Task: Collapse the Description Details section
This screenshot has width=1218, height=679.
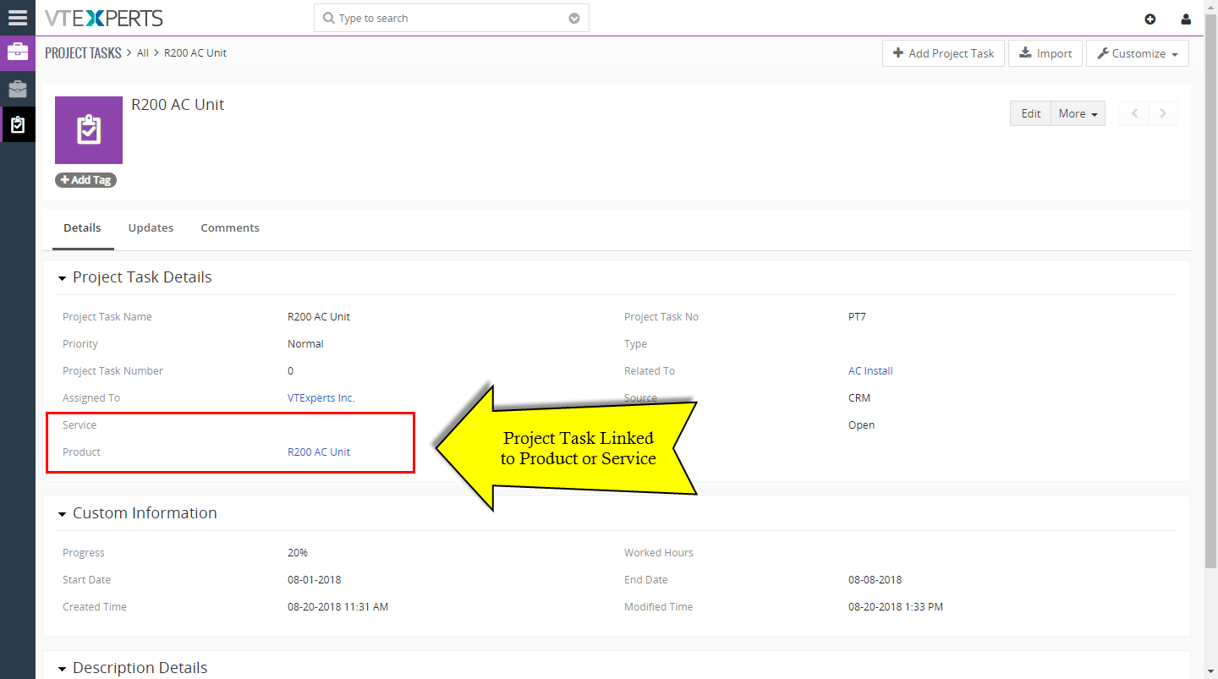Action: click(x=62, y=669)
